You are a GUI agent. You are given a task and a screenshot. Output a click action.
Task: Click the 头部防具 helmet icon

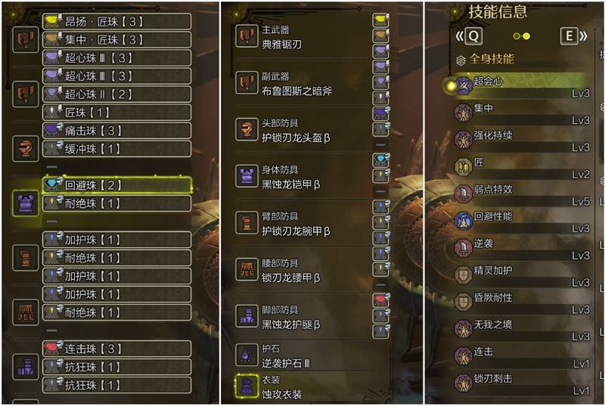[247, 129]
